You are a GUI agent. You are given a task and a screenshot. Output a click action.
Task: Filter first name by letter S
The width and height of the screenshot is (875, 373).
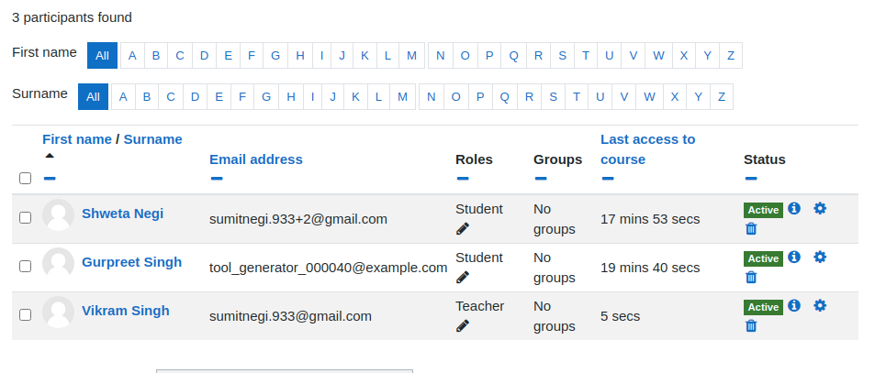click(562, 56)
